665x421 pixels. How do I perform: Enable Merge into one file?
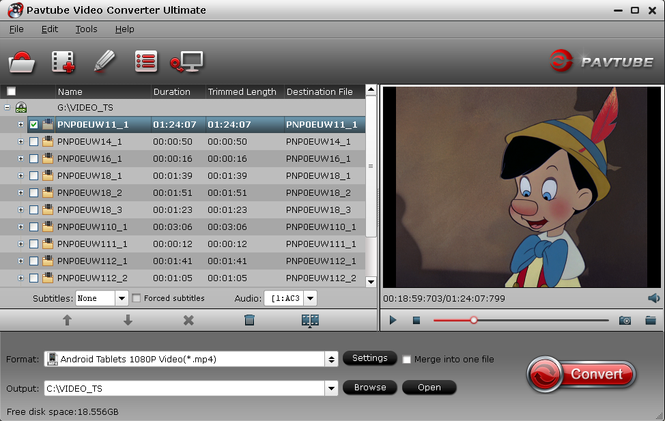(406, 360)
